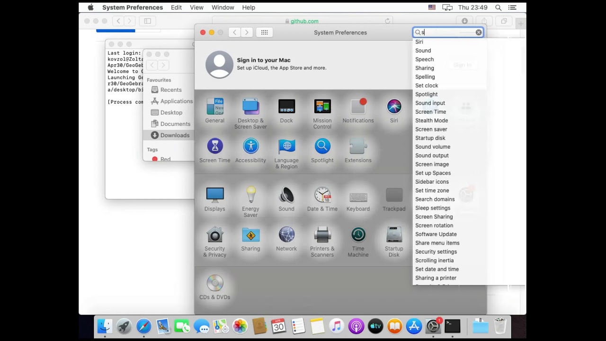Select Documents in Finder sidebar

[x=170, y=124]
